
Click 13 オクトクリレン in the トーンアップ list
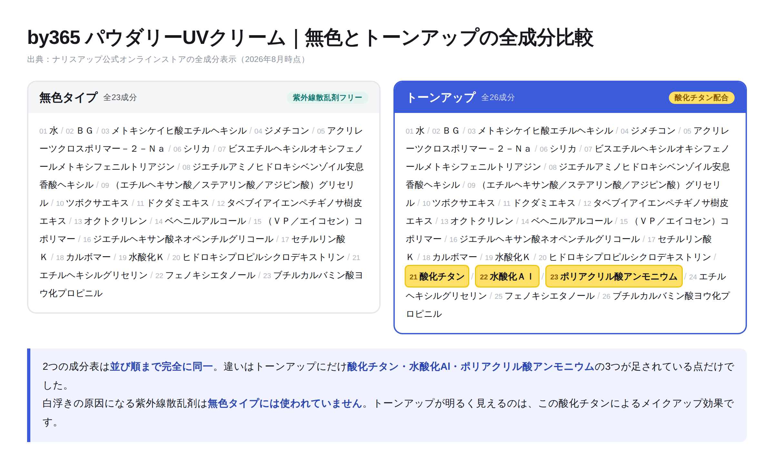click(477, 221)
